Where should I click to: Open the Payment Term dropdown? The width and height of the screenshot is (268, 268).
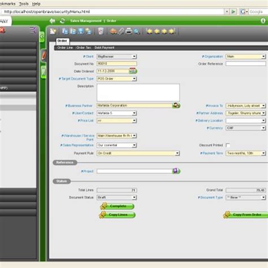tap(263, 153)
